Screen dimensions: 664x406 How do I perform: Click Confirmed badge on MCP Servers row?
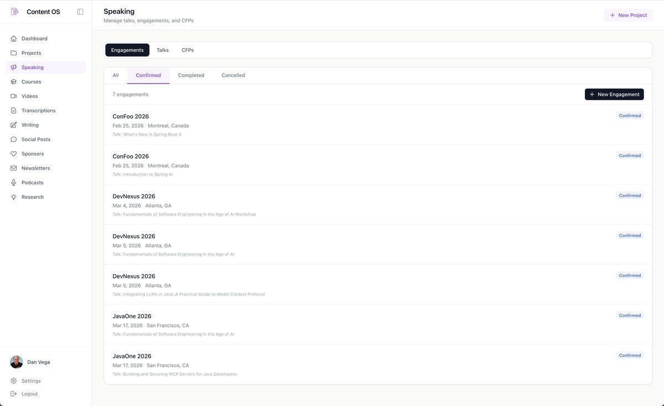click(630, 356)
